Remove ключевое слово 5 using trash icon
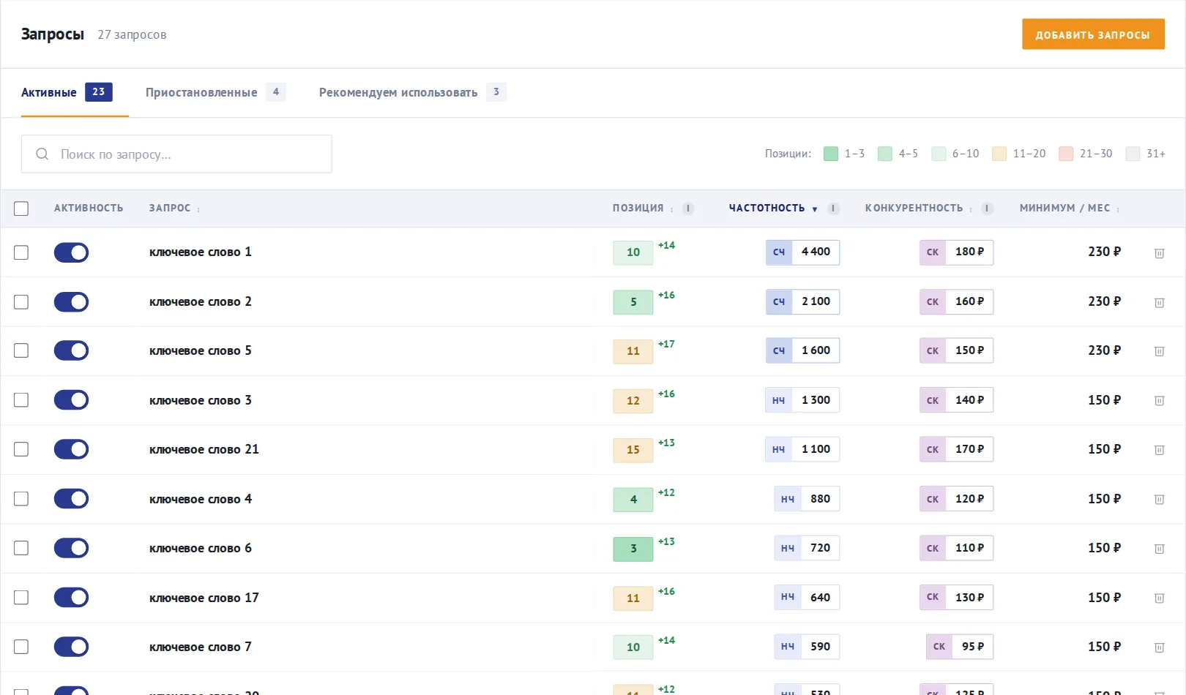 click(1159, 351)
